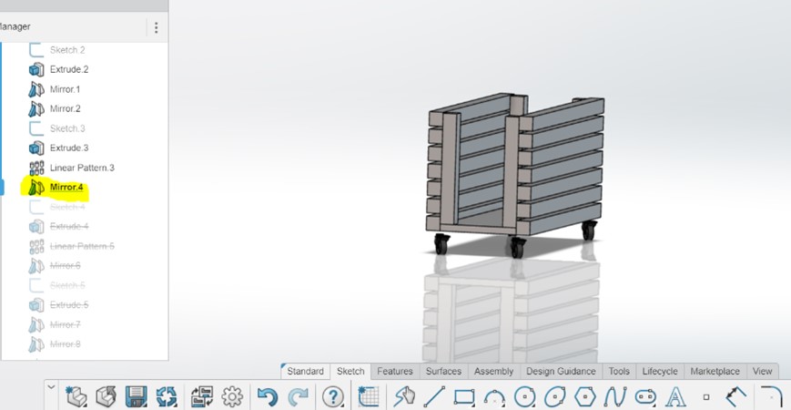This screenshot has height=410, width=791.
Task: Select Extrude.2 in the tree
Action: [68, 69]
